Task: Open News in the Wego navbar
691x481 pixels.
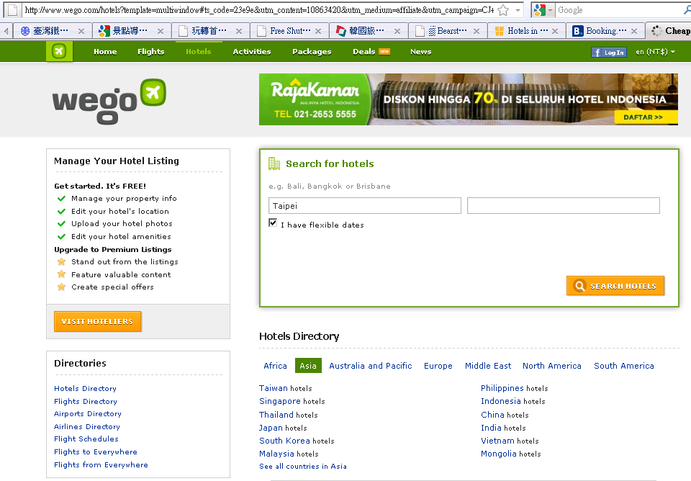Action: 421,52
